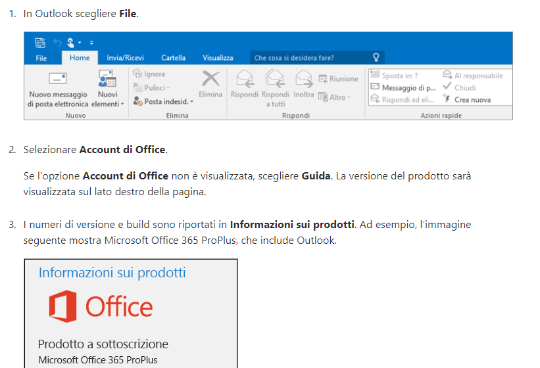Click the Rispondi envelope icon
Viewport: 540px width, 368px height.
tap(245, 79)
